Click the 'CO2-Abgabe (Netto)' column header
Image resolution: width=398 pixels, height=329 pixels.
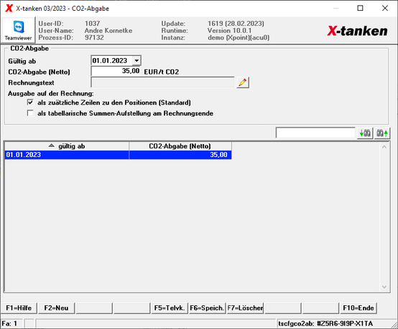pyautogui.click(x=180, y=146)
